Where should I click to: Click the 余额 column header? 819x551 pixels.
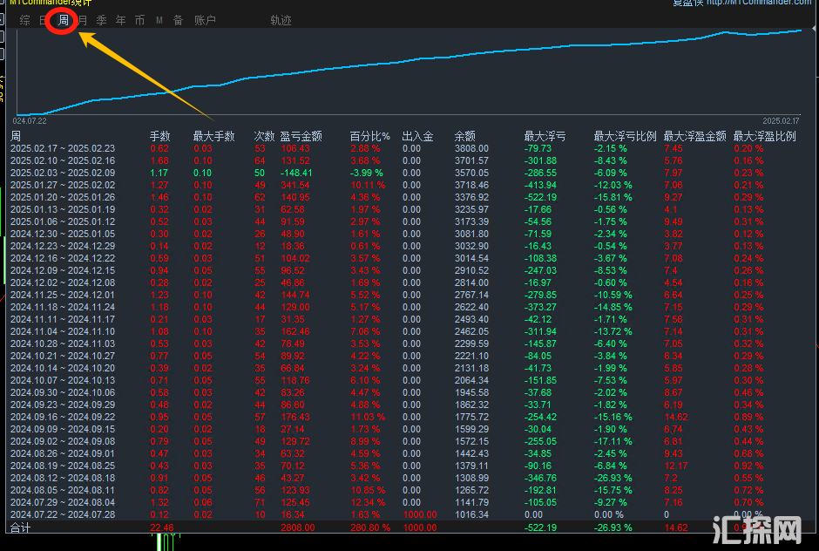point(465,137)
